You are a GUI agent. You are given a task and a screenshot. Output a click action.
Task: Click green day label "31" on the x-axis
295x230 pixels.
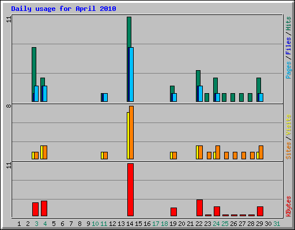tap(277, 224)
